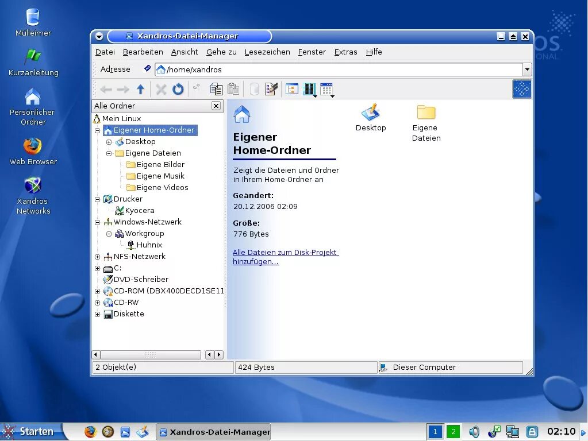Open the Kurzanleitung desktop icon

click(33, 63)
